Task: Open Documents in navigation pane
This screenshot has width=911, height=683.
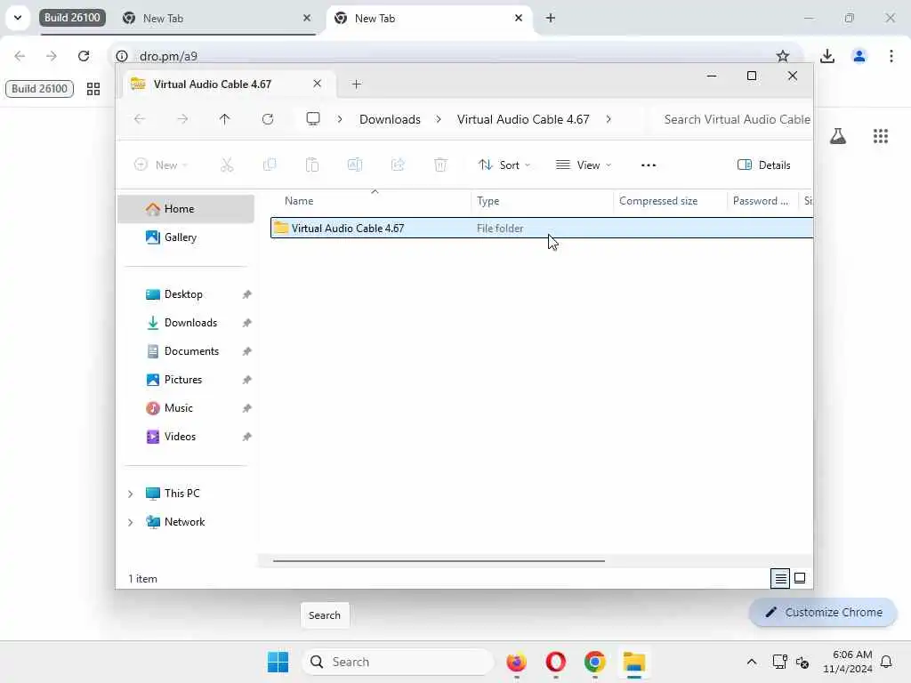Action: (186, 351)
